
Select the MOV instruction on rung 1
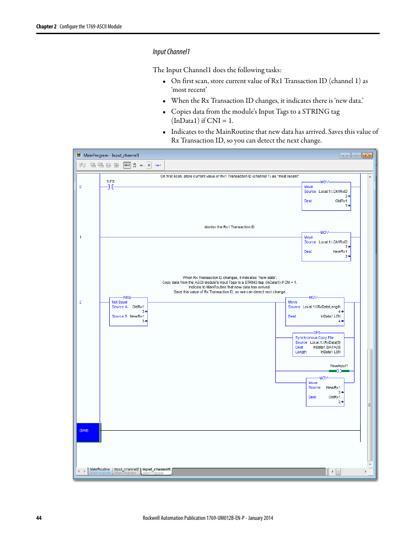326,247
